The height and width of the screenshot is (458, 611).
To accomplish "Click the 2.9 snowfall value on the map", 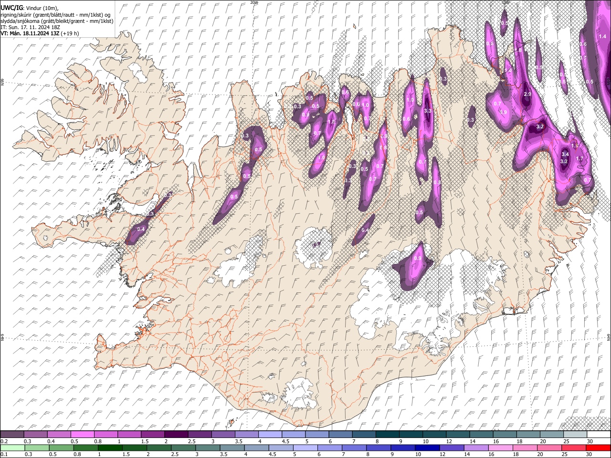I will (x=527, y=94).
